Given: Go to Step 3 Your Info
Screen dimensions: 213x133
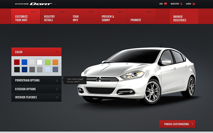Looking at the screenshot, I should click(x=83, y=16).
